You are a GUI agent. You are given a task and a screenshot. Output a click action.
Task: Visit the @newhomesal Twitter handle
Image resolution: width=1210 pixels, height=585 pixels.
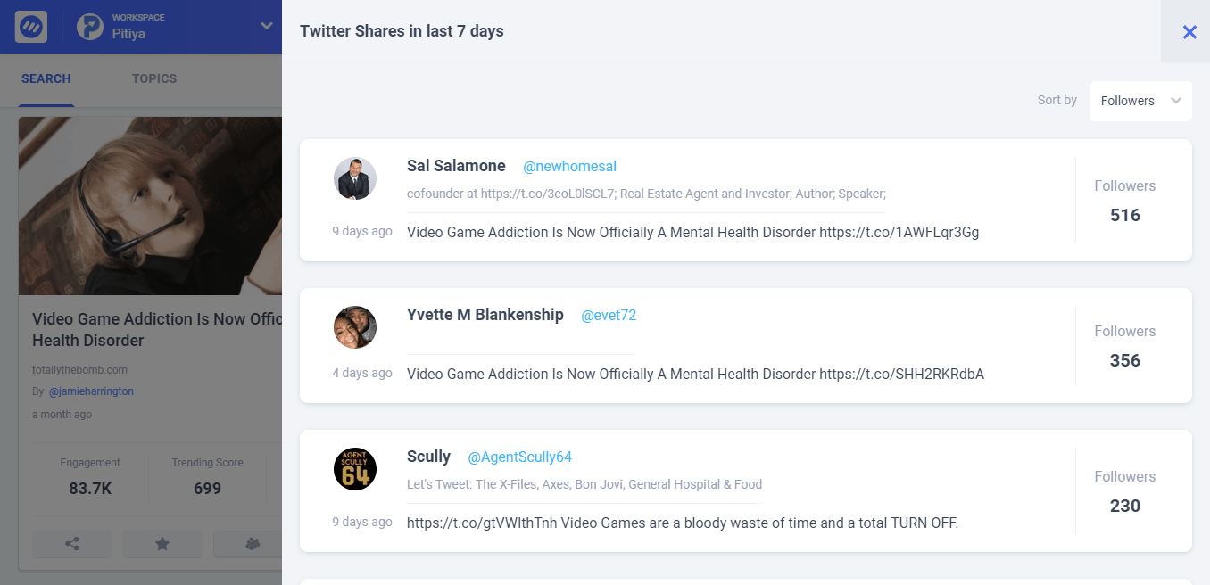pos(569,167)
